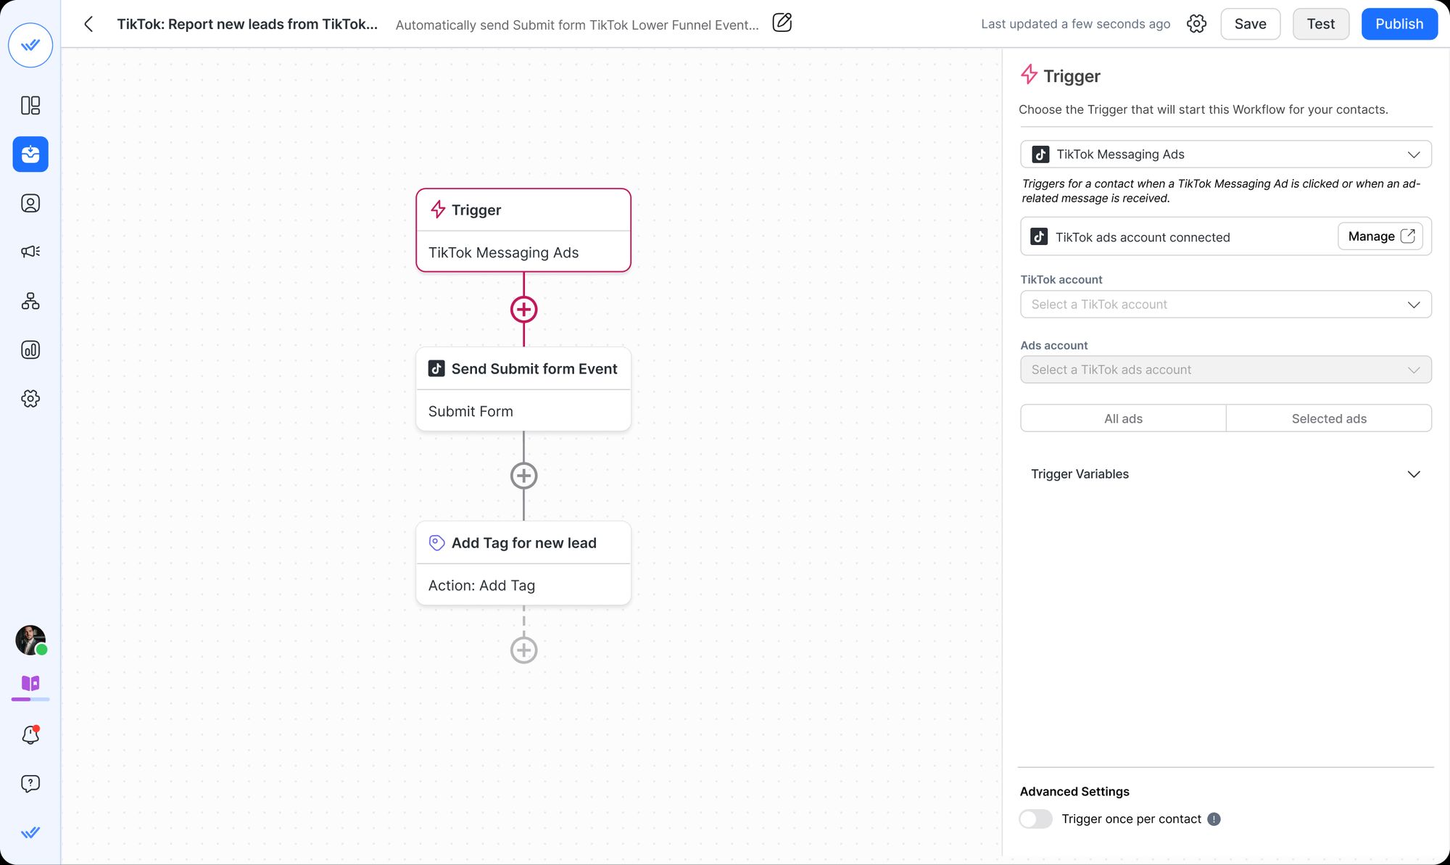Open the TikTok Messaging Ads trigger dropdown
This screenshot has width=1450, height=865.
(1226, 154)
